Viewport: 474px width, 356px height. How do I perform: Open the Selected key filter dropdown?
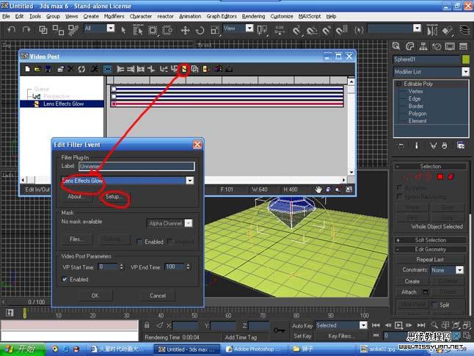tap(363, 325)
